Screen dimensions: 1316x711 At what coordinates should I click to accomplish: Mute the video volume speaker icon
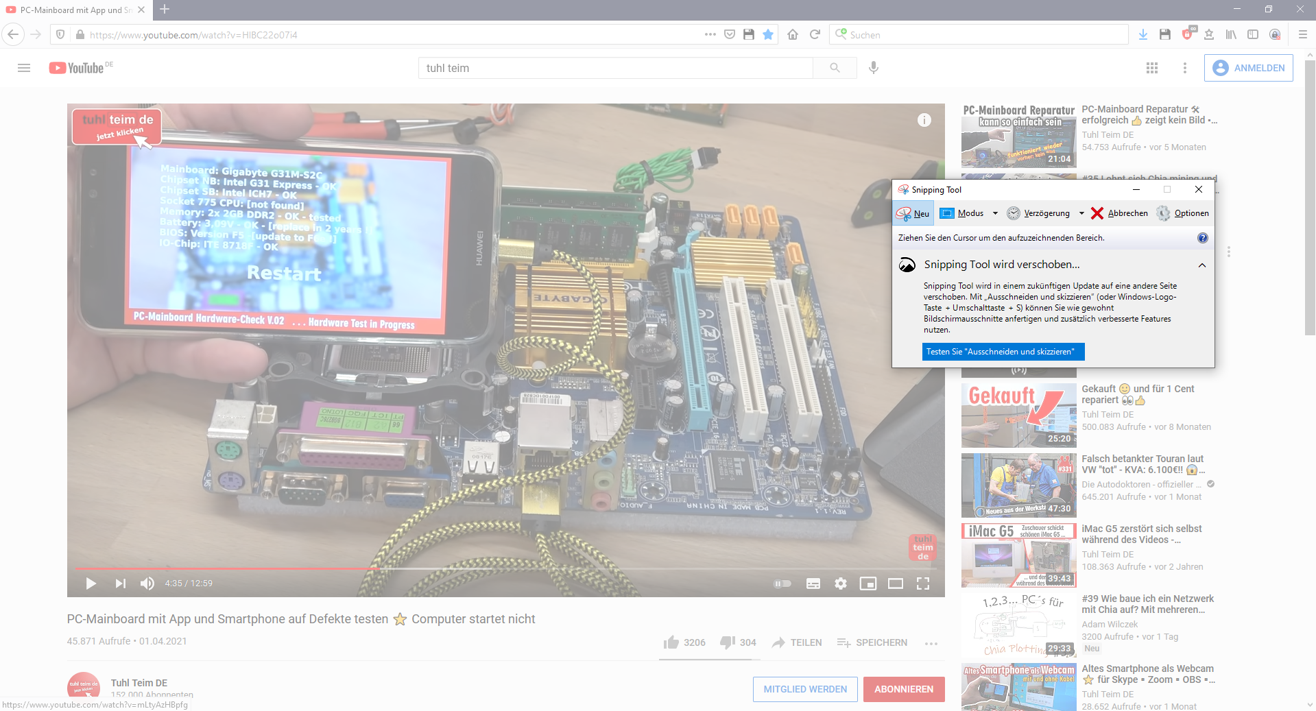[x=147, y=583]
